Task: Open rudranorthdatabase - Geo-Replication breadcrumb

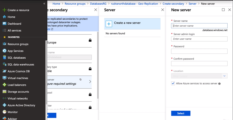Action: pos(134,4)
